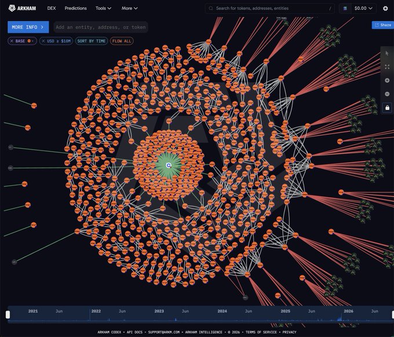Select the pointer tool in graph toolbar

pos(387,53)
